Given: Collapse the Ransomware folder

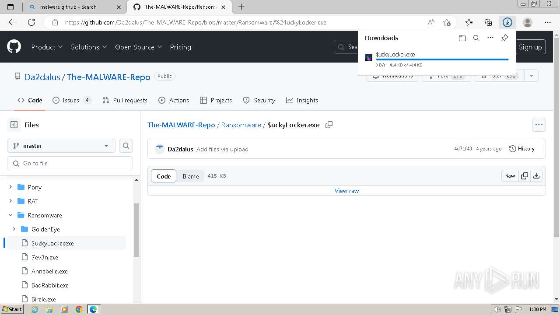Looking at the screenshot, I should pos(10,215).
